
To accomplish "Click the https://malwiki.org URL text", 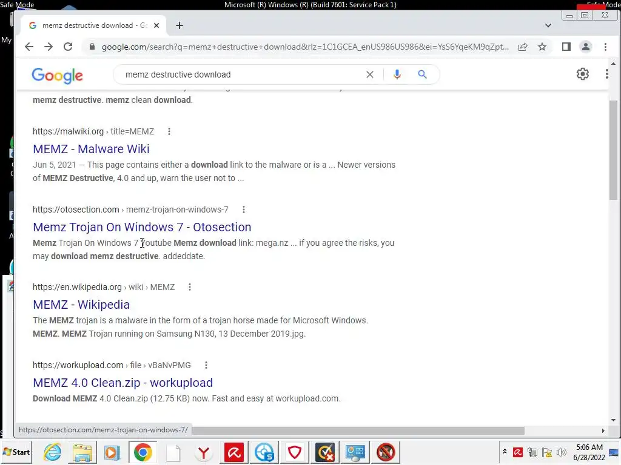I will (68, 131).
